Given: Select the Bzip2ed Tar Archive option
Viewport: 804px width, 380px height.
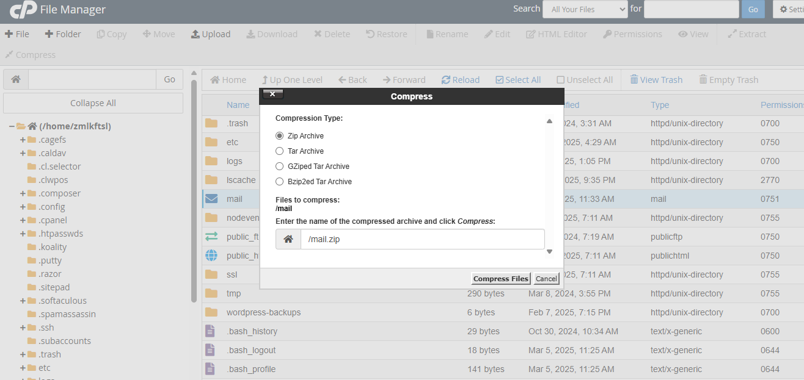Looking at the screenshot, I should click(x=280, y=182).
